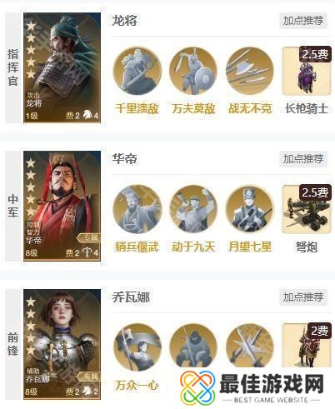The image size is (335, 409).
Task: Open 华帝's 加点推荐 button
Action: pyautogui.click(x=303, y=159)
